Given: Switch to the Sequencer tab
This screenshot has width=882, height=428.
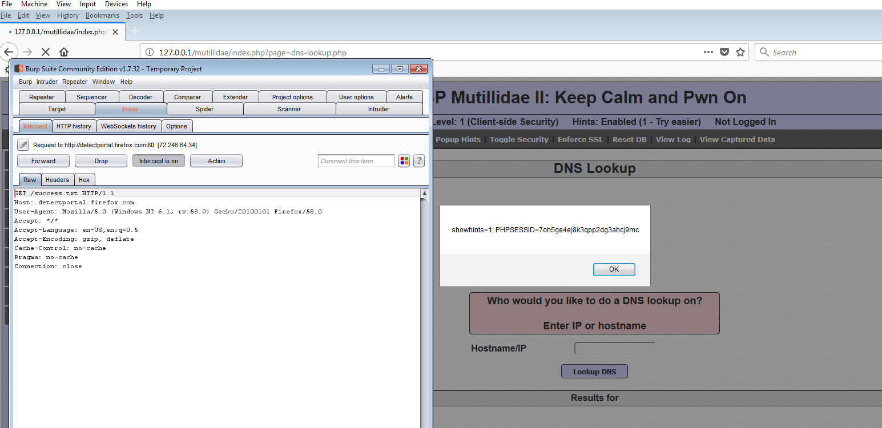Looking at the screenshot, I should [x=91, y=97].
